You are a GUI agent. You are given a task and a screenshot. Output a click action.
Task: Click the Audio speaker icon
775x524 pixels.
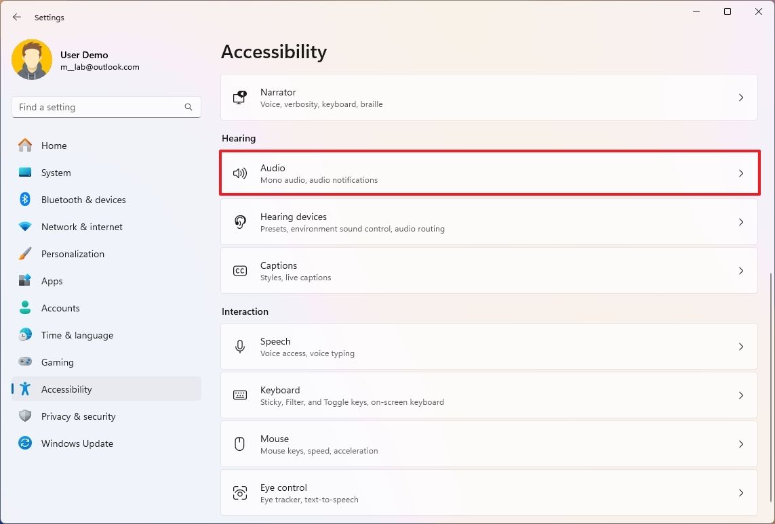240,173
